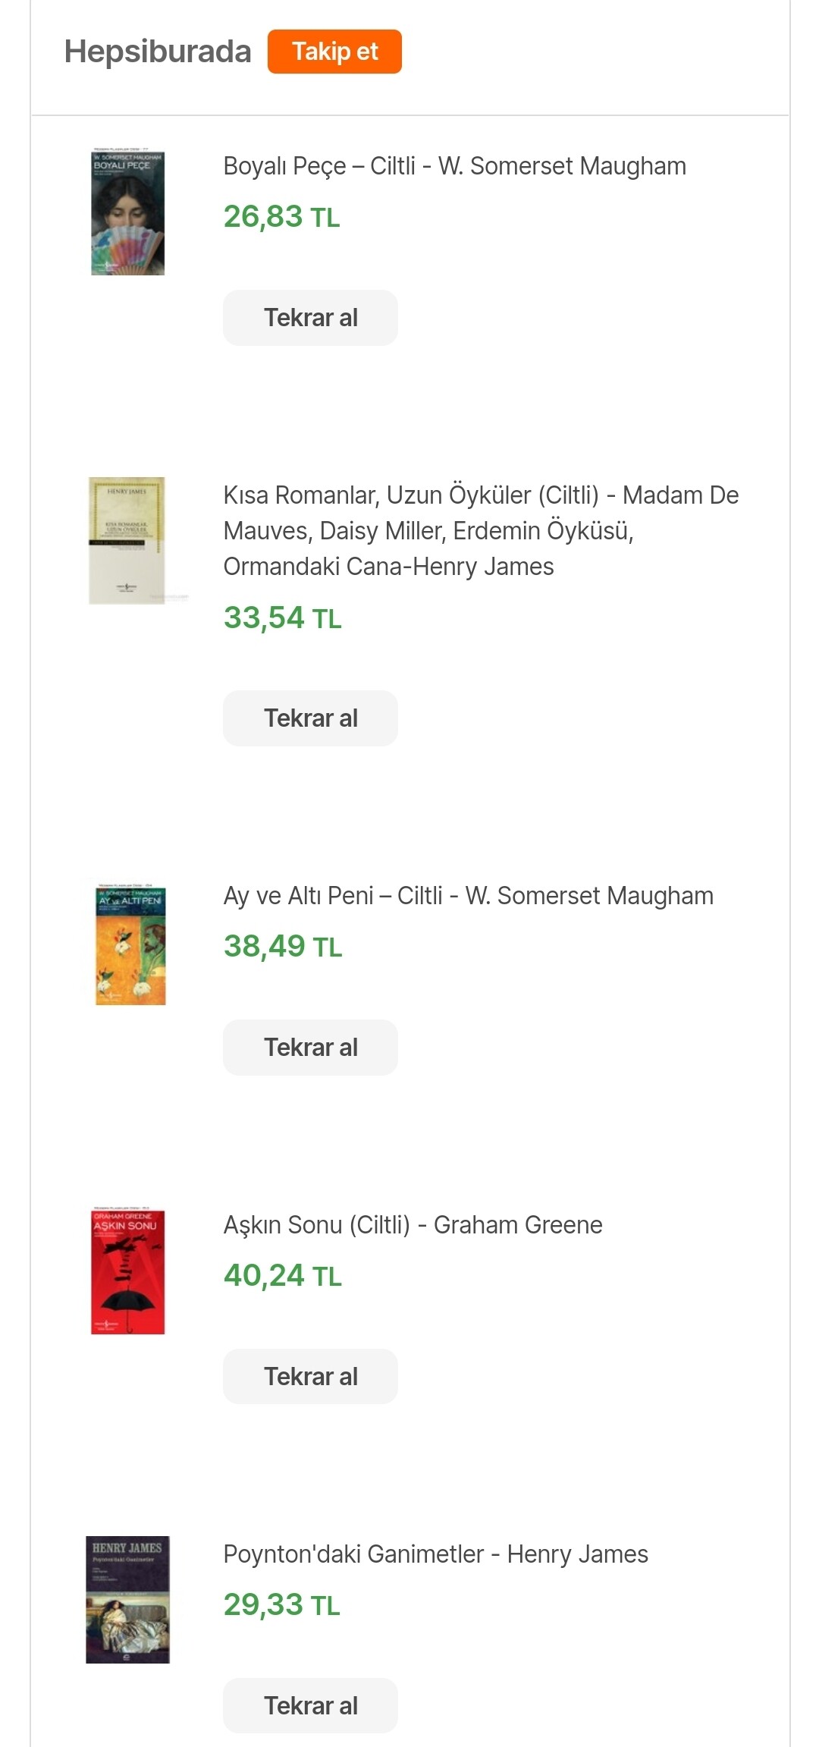The width and height of the screenshot is (819, 1747).
Task: View the Poynton'daki Ganimetler cover thumbnail
Action: click(127, 1599)
